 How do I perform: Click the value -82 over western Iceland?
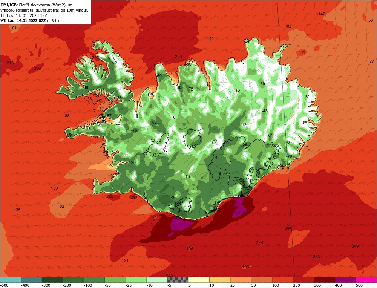(x=153, y=122)
